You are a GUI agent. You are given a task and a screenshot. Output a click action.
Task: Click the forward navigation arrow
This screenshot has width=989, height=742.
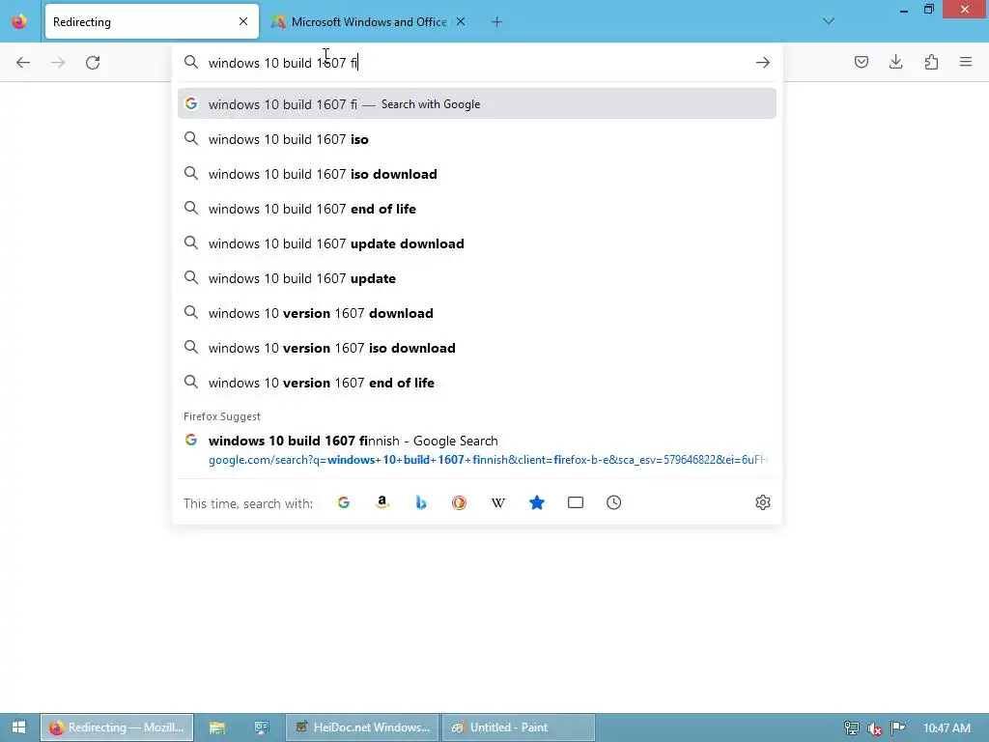pyautogui.click(x=58, y=63)
